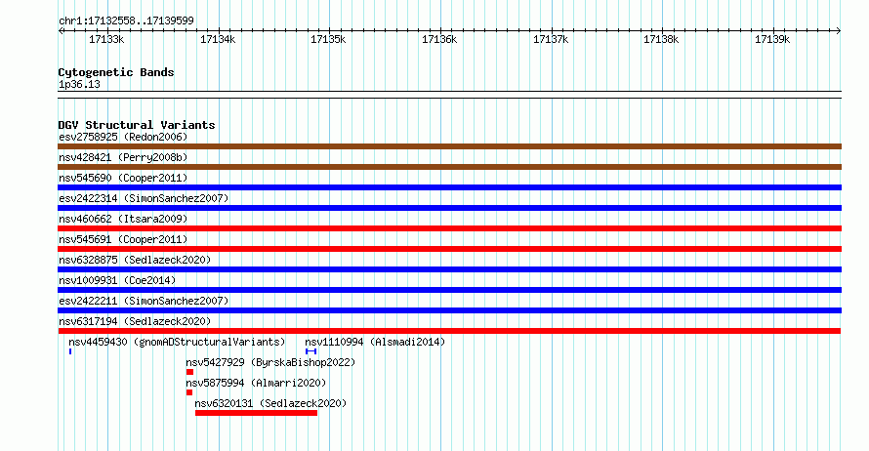Open the nsv5875994 (Almarri2020) label

click(256, 383)
